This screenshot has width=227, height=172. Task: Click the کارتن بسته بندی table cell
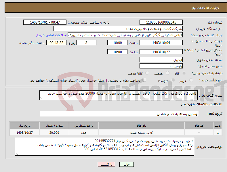tap(142, 133)
